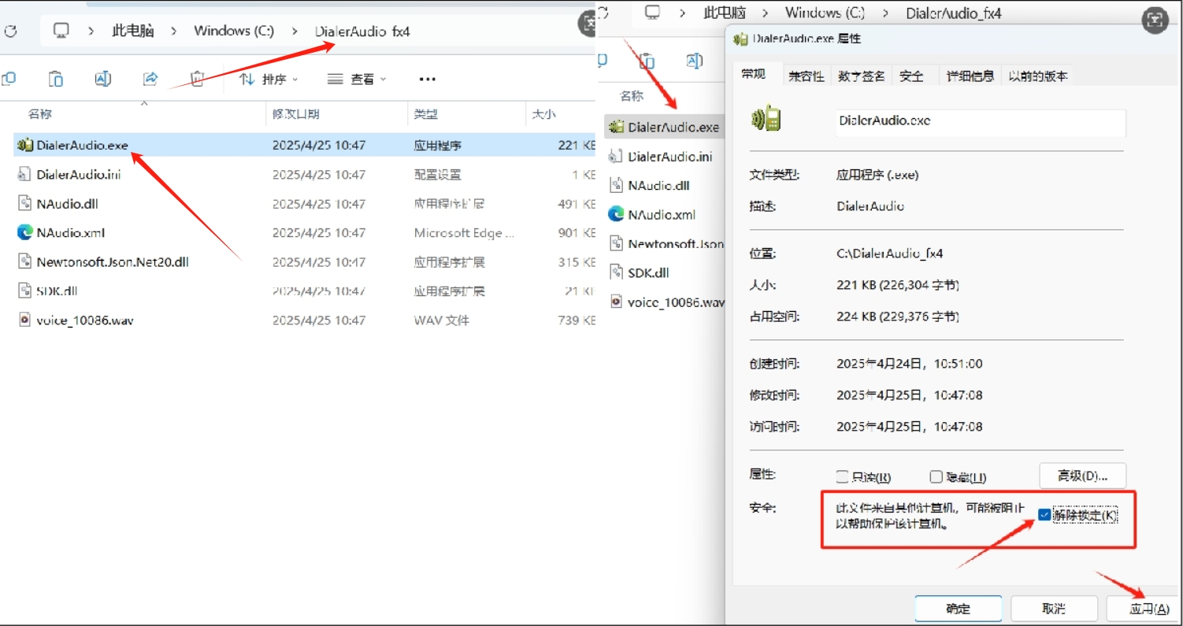Select DialerAudio.ini name in right window list
Viewport: 1183px width, 626px height.
(x=670, y=156)
